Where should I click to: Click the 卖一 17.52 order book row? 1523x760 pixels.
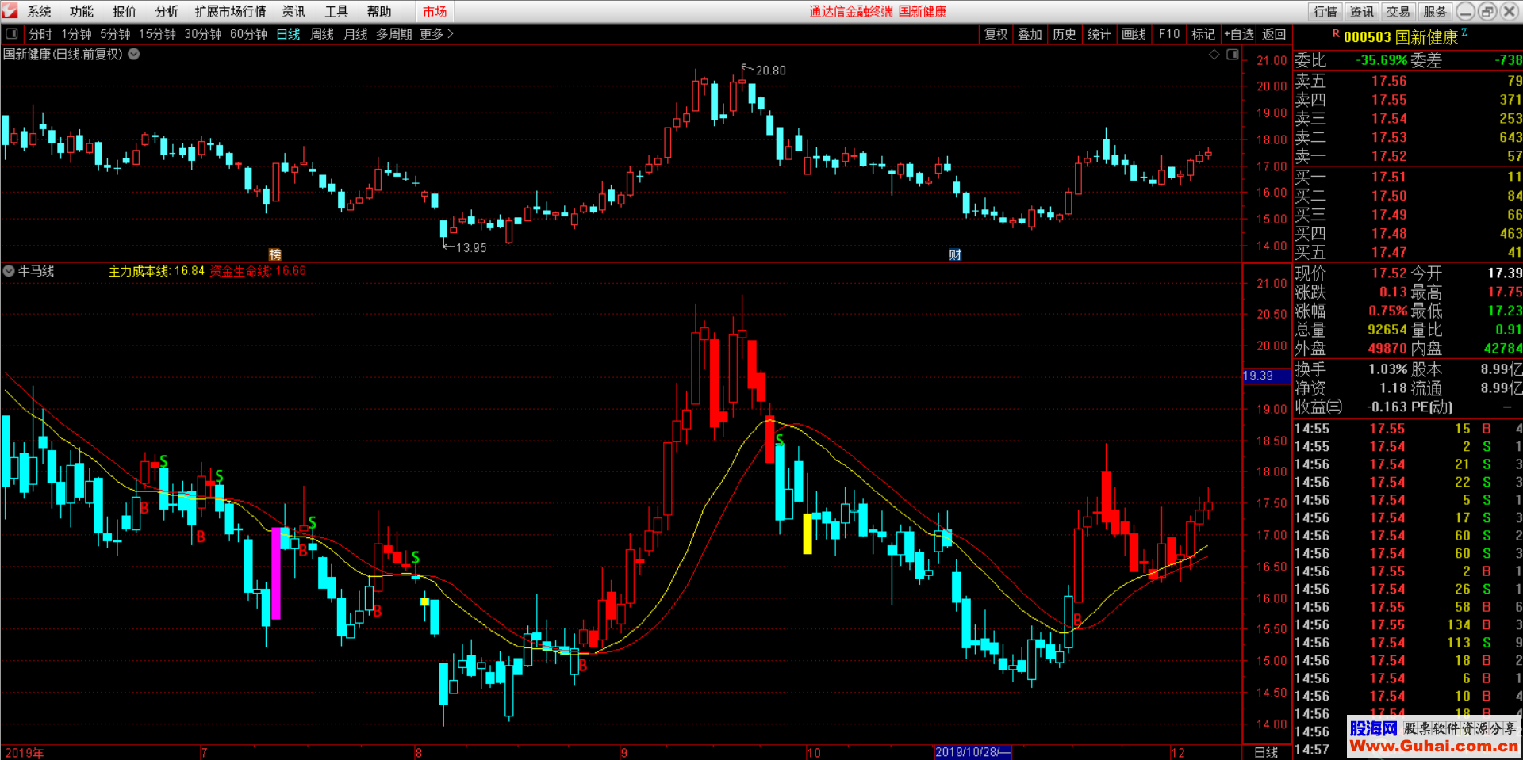[1408, 156]
